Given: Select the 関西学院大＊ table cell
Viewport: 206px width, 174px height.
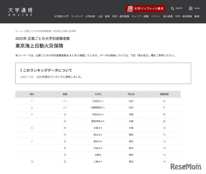Looking at the screenshot, I should tap(98, 121).
